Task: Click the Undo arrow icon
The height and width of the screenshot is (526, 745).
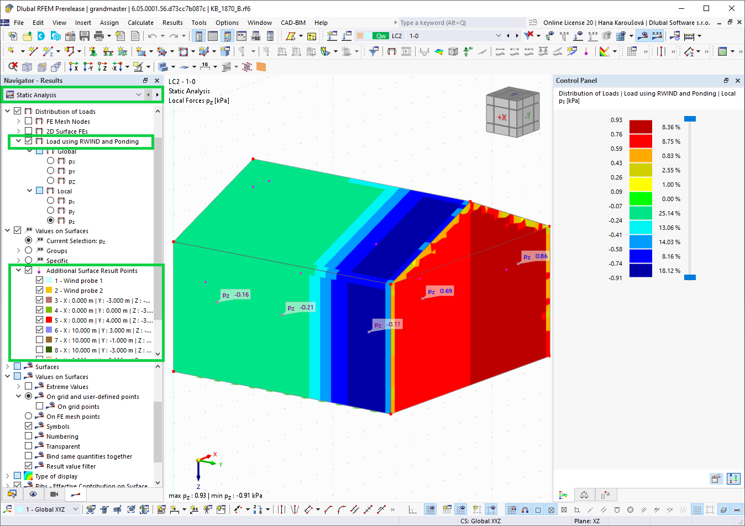Action: (152, 36)
